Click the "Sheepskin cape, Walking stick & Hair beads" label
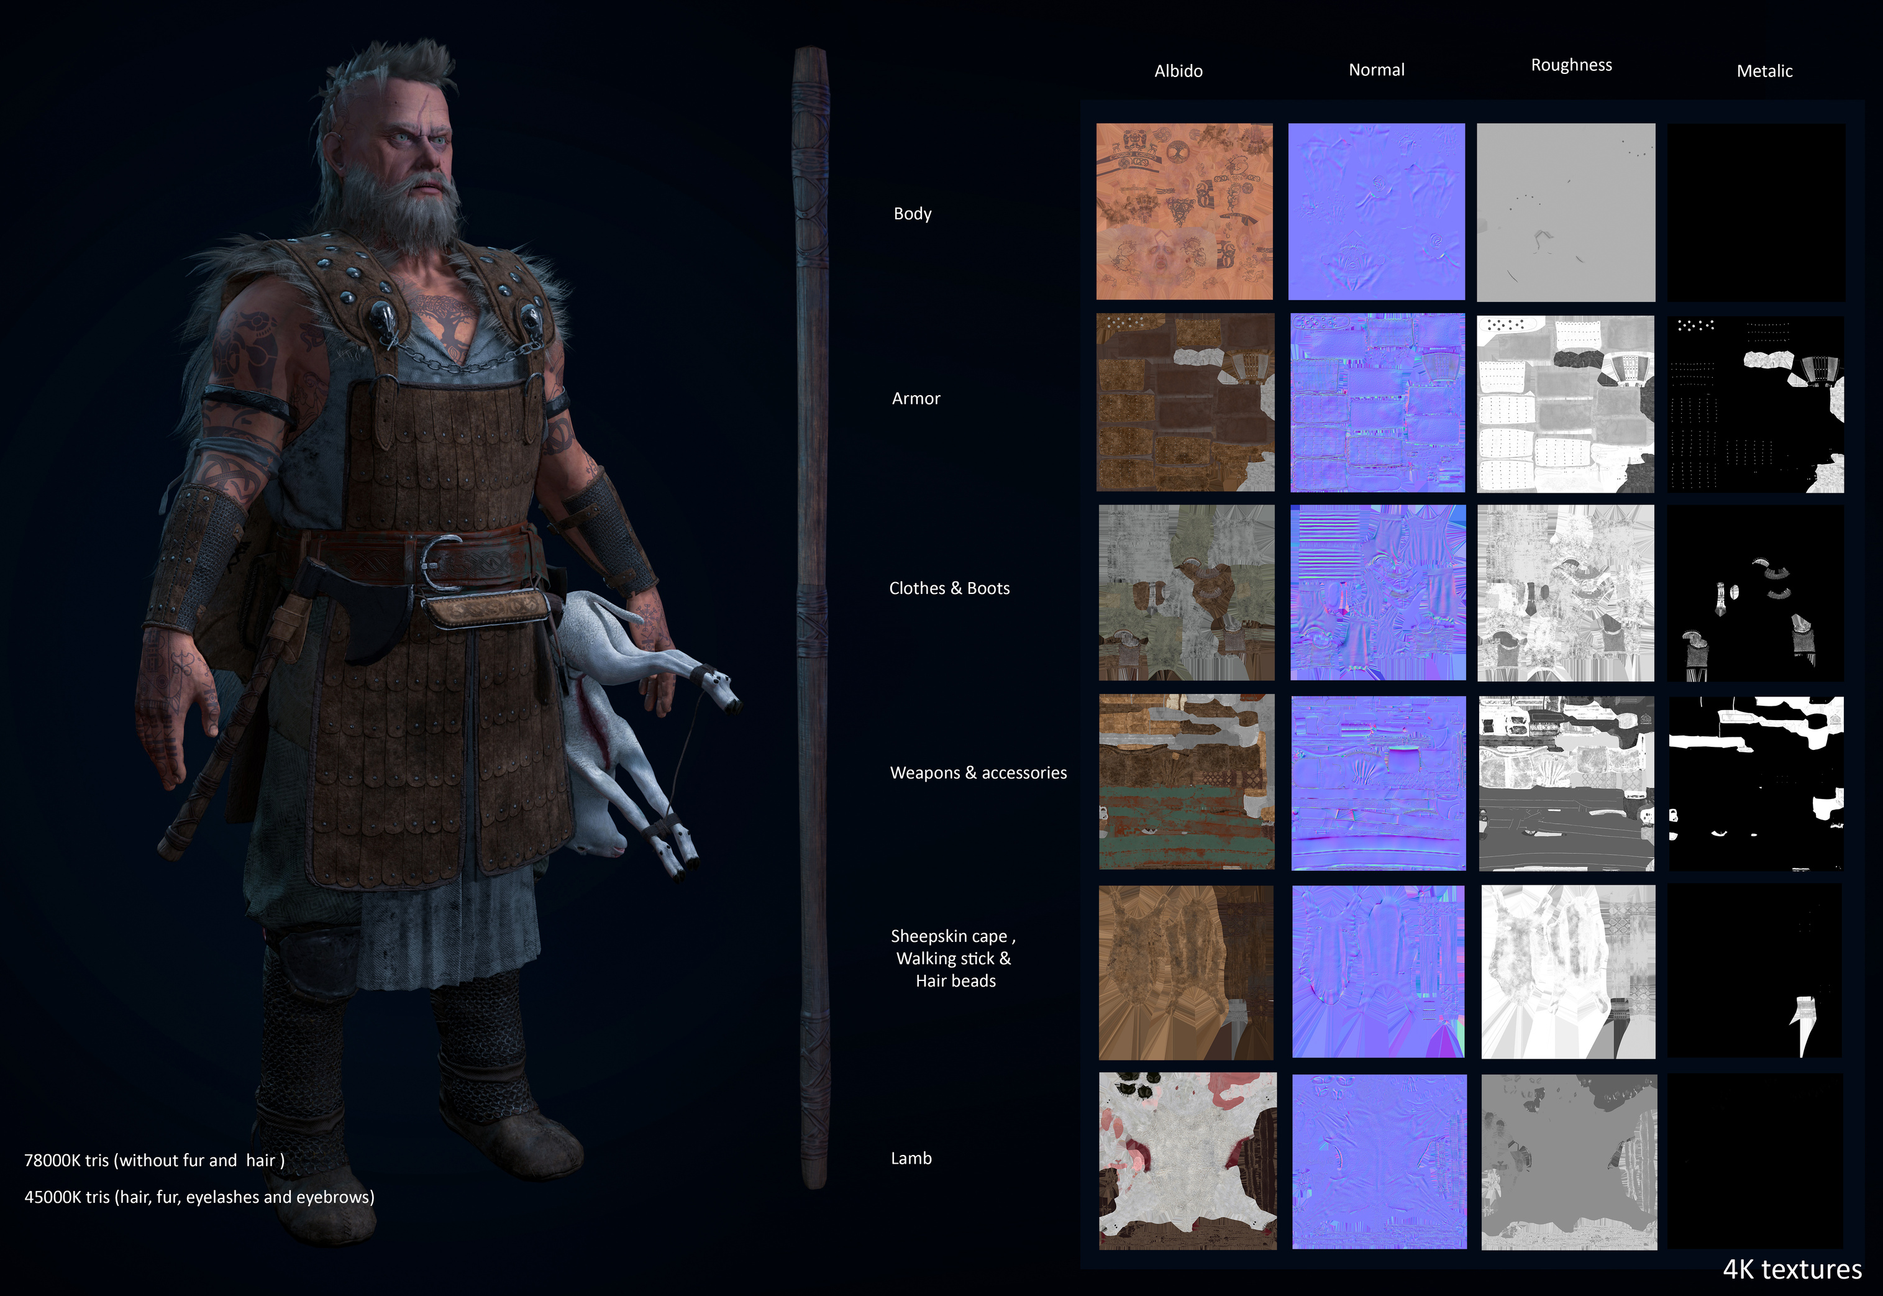 click(954, 958)
